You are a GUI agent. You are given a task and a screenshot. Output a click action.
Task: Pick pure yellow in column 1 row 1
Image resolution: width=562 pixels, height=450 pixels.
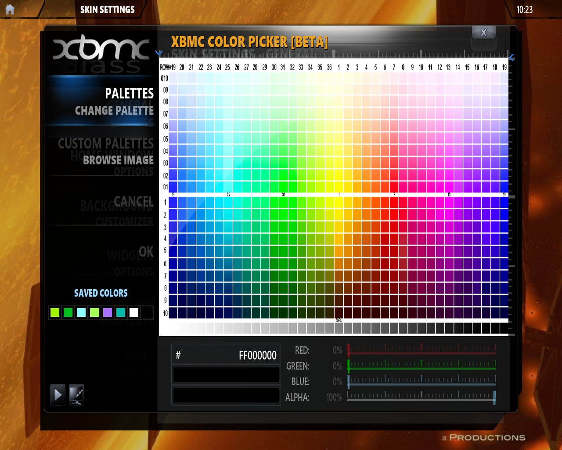(x=339, y=202)
